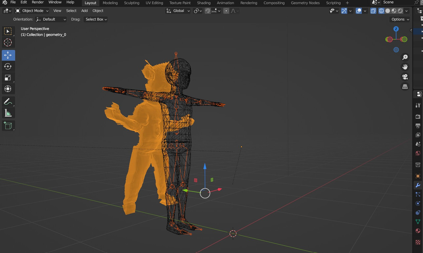Open the Texture properties tab
The width and height of the screenshot is (423, 253).
418,242
